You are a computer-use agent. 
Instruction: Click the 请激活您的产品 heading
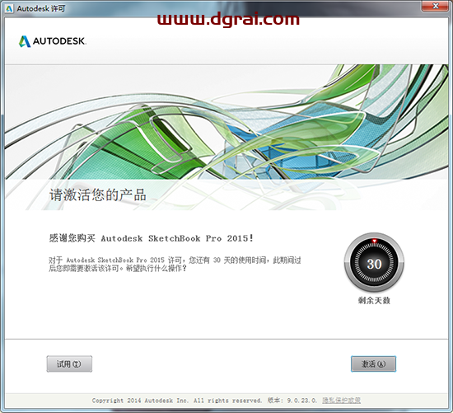coord(98,195)
